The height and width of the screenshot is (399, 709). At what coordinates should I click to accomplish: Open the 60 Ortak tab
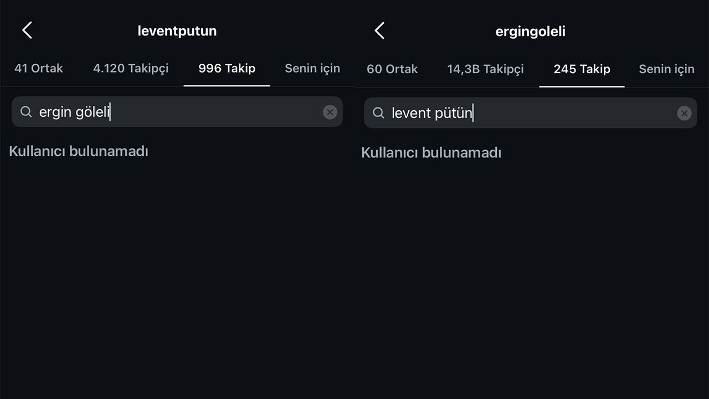(x=392, y=69)
